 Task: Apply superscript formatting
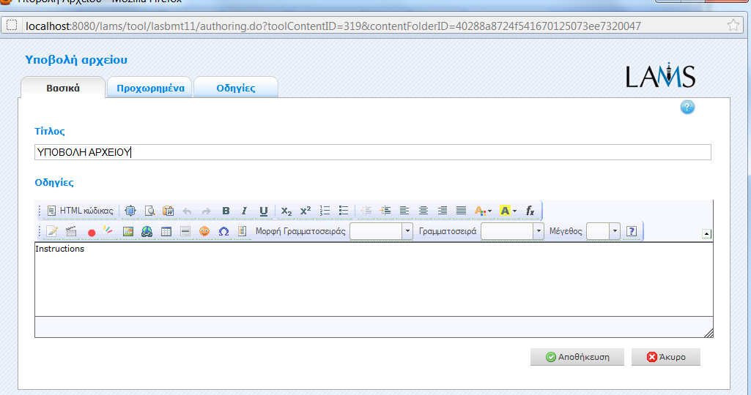pyautogui.click(x=306, y=211)
